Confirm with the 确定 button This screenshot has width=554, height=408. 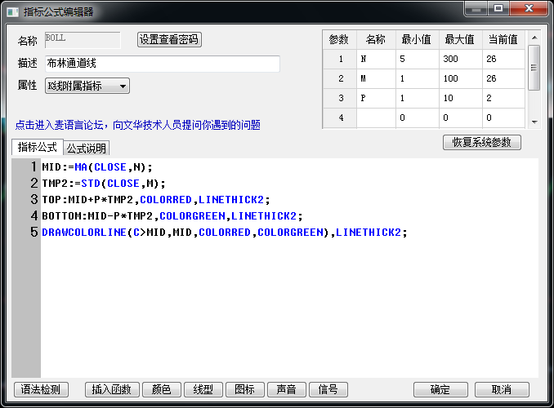(x=440, y=389)
